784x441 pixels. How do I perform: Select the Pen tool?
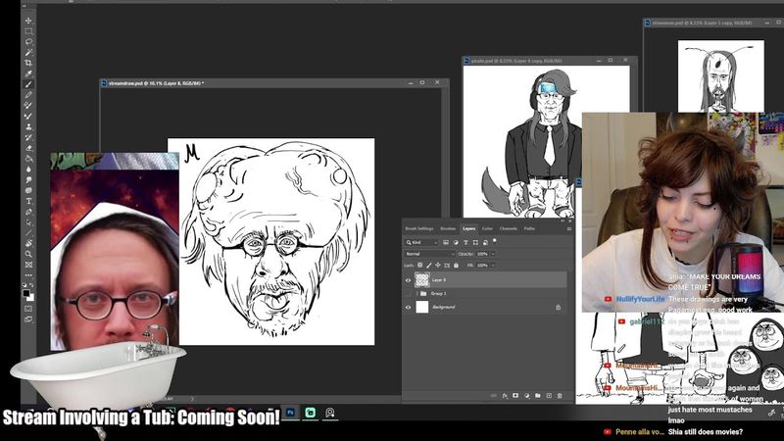[28, 212]
